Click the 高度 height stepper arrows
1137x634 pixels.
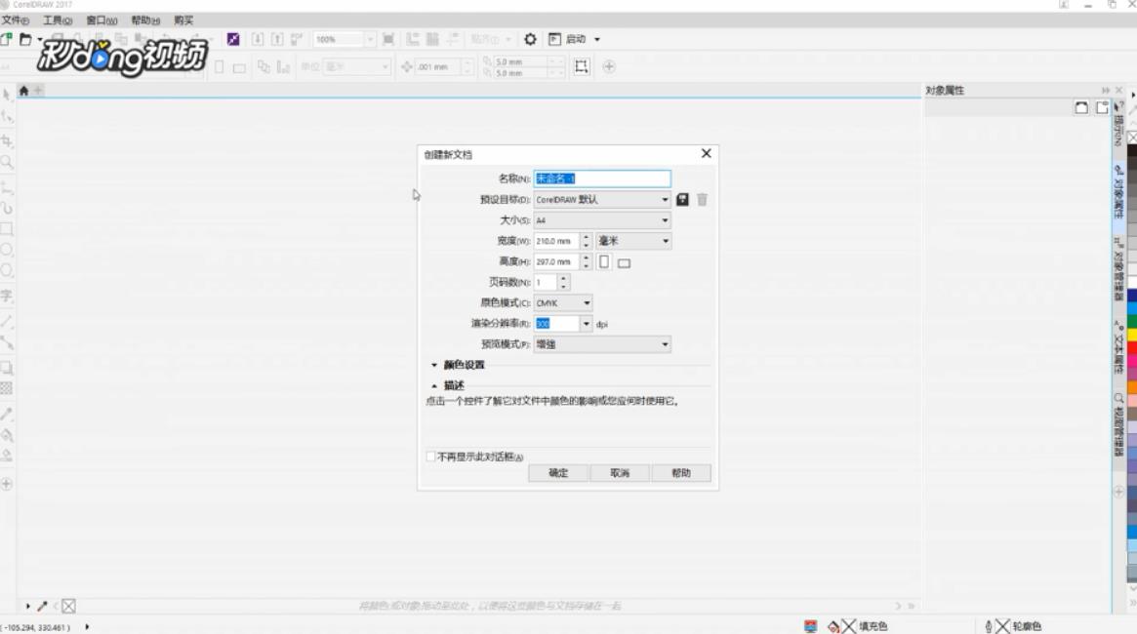[x=586, y=261]
